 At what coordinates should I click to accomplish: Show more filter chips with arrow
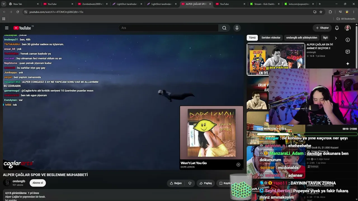pos(336,38)
